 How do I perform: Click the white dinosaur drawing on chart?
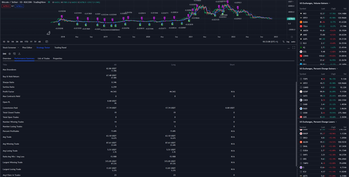pos(48,33)
